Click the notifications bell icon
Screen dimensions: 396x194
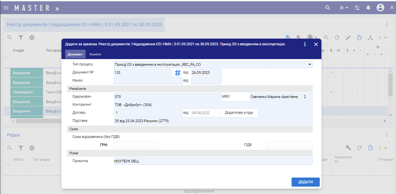(368, 8)
